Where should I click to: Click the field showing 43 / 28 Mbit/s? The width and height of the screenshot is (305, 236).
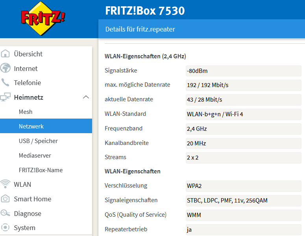coord(244,100)
